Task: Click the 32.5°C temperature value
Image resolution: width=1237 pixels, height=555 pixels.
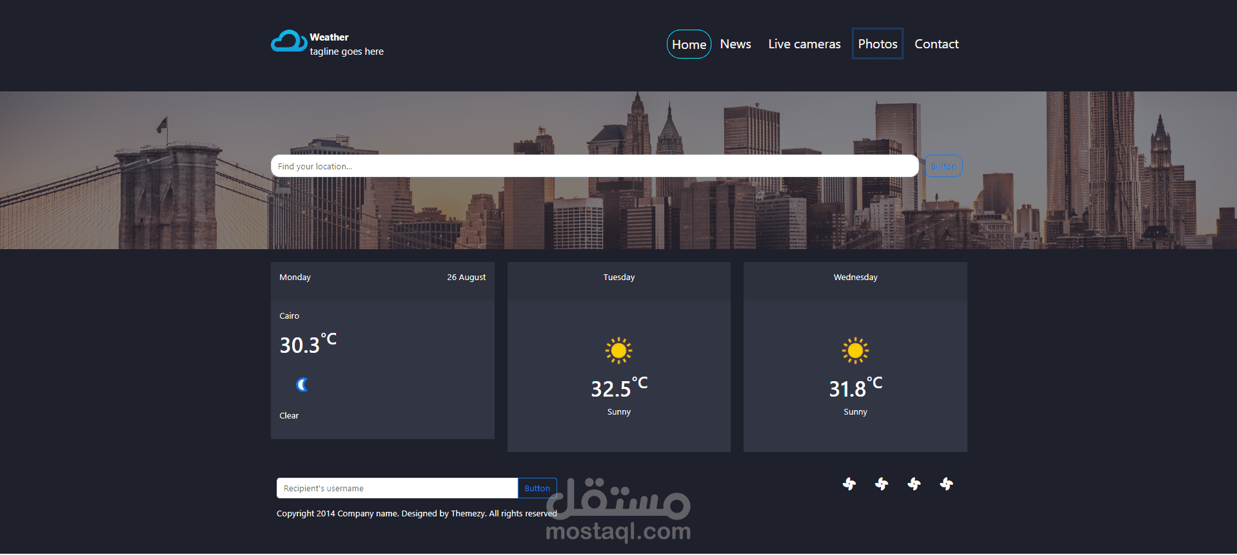Action: 618,388
